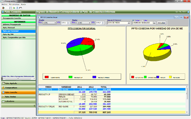Switch to Ppto. Agrícola module
This screenshot has height=119, width=191.
tap(19, 83)
